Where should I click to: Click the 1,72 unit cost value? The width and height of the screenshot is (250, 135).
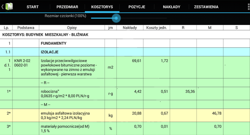(x=165, y=61)
